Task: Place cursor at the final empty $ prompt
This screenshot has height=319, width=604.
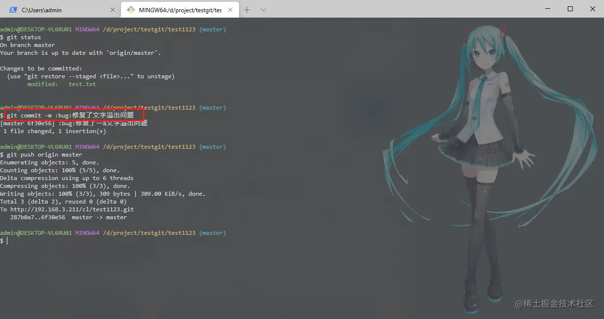Action: coord(7,241)
